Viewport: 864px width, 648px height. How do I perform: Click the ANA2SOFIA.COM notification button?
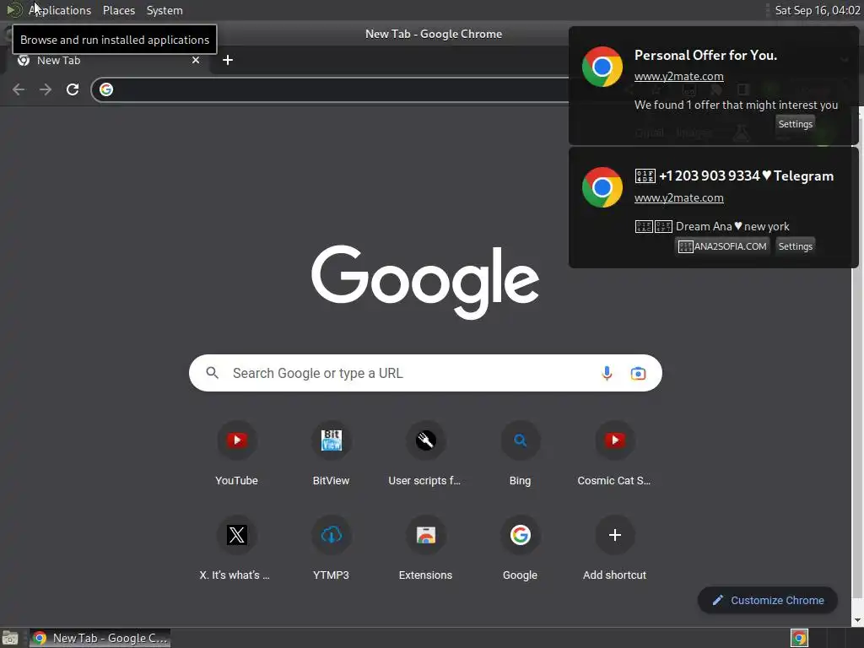[722, 246]
